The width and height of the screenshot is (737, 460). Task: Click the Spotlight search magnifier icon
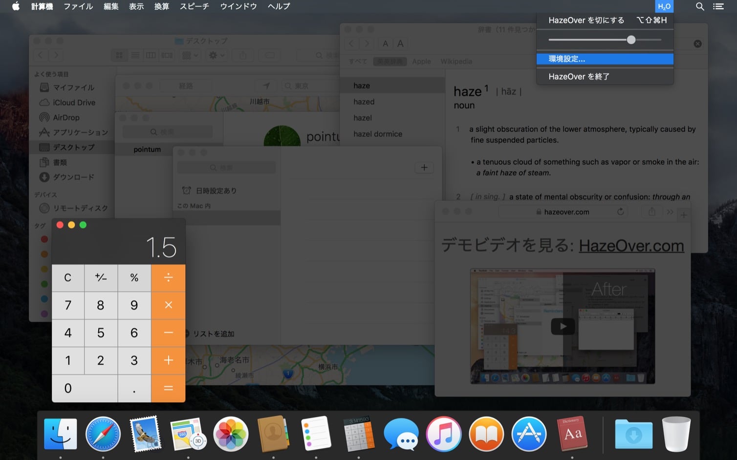coord(699,6)
